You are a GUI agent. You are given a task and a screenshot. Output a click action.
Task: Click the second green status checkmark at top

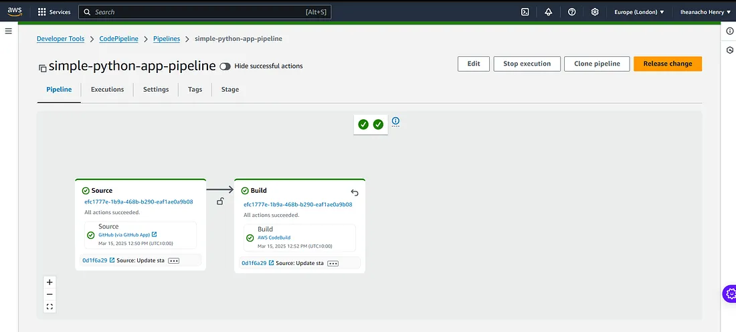[x=378, y=124]
